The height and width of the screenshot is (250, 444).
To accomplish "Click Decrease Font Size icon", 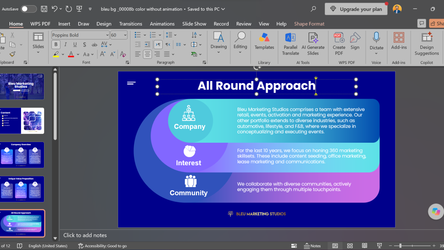I will 112,54.
